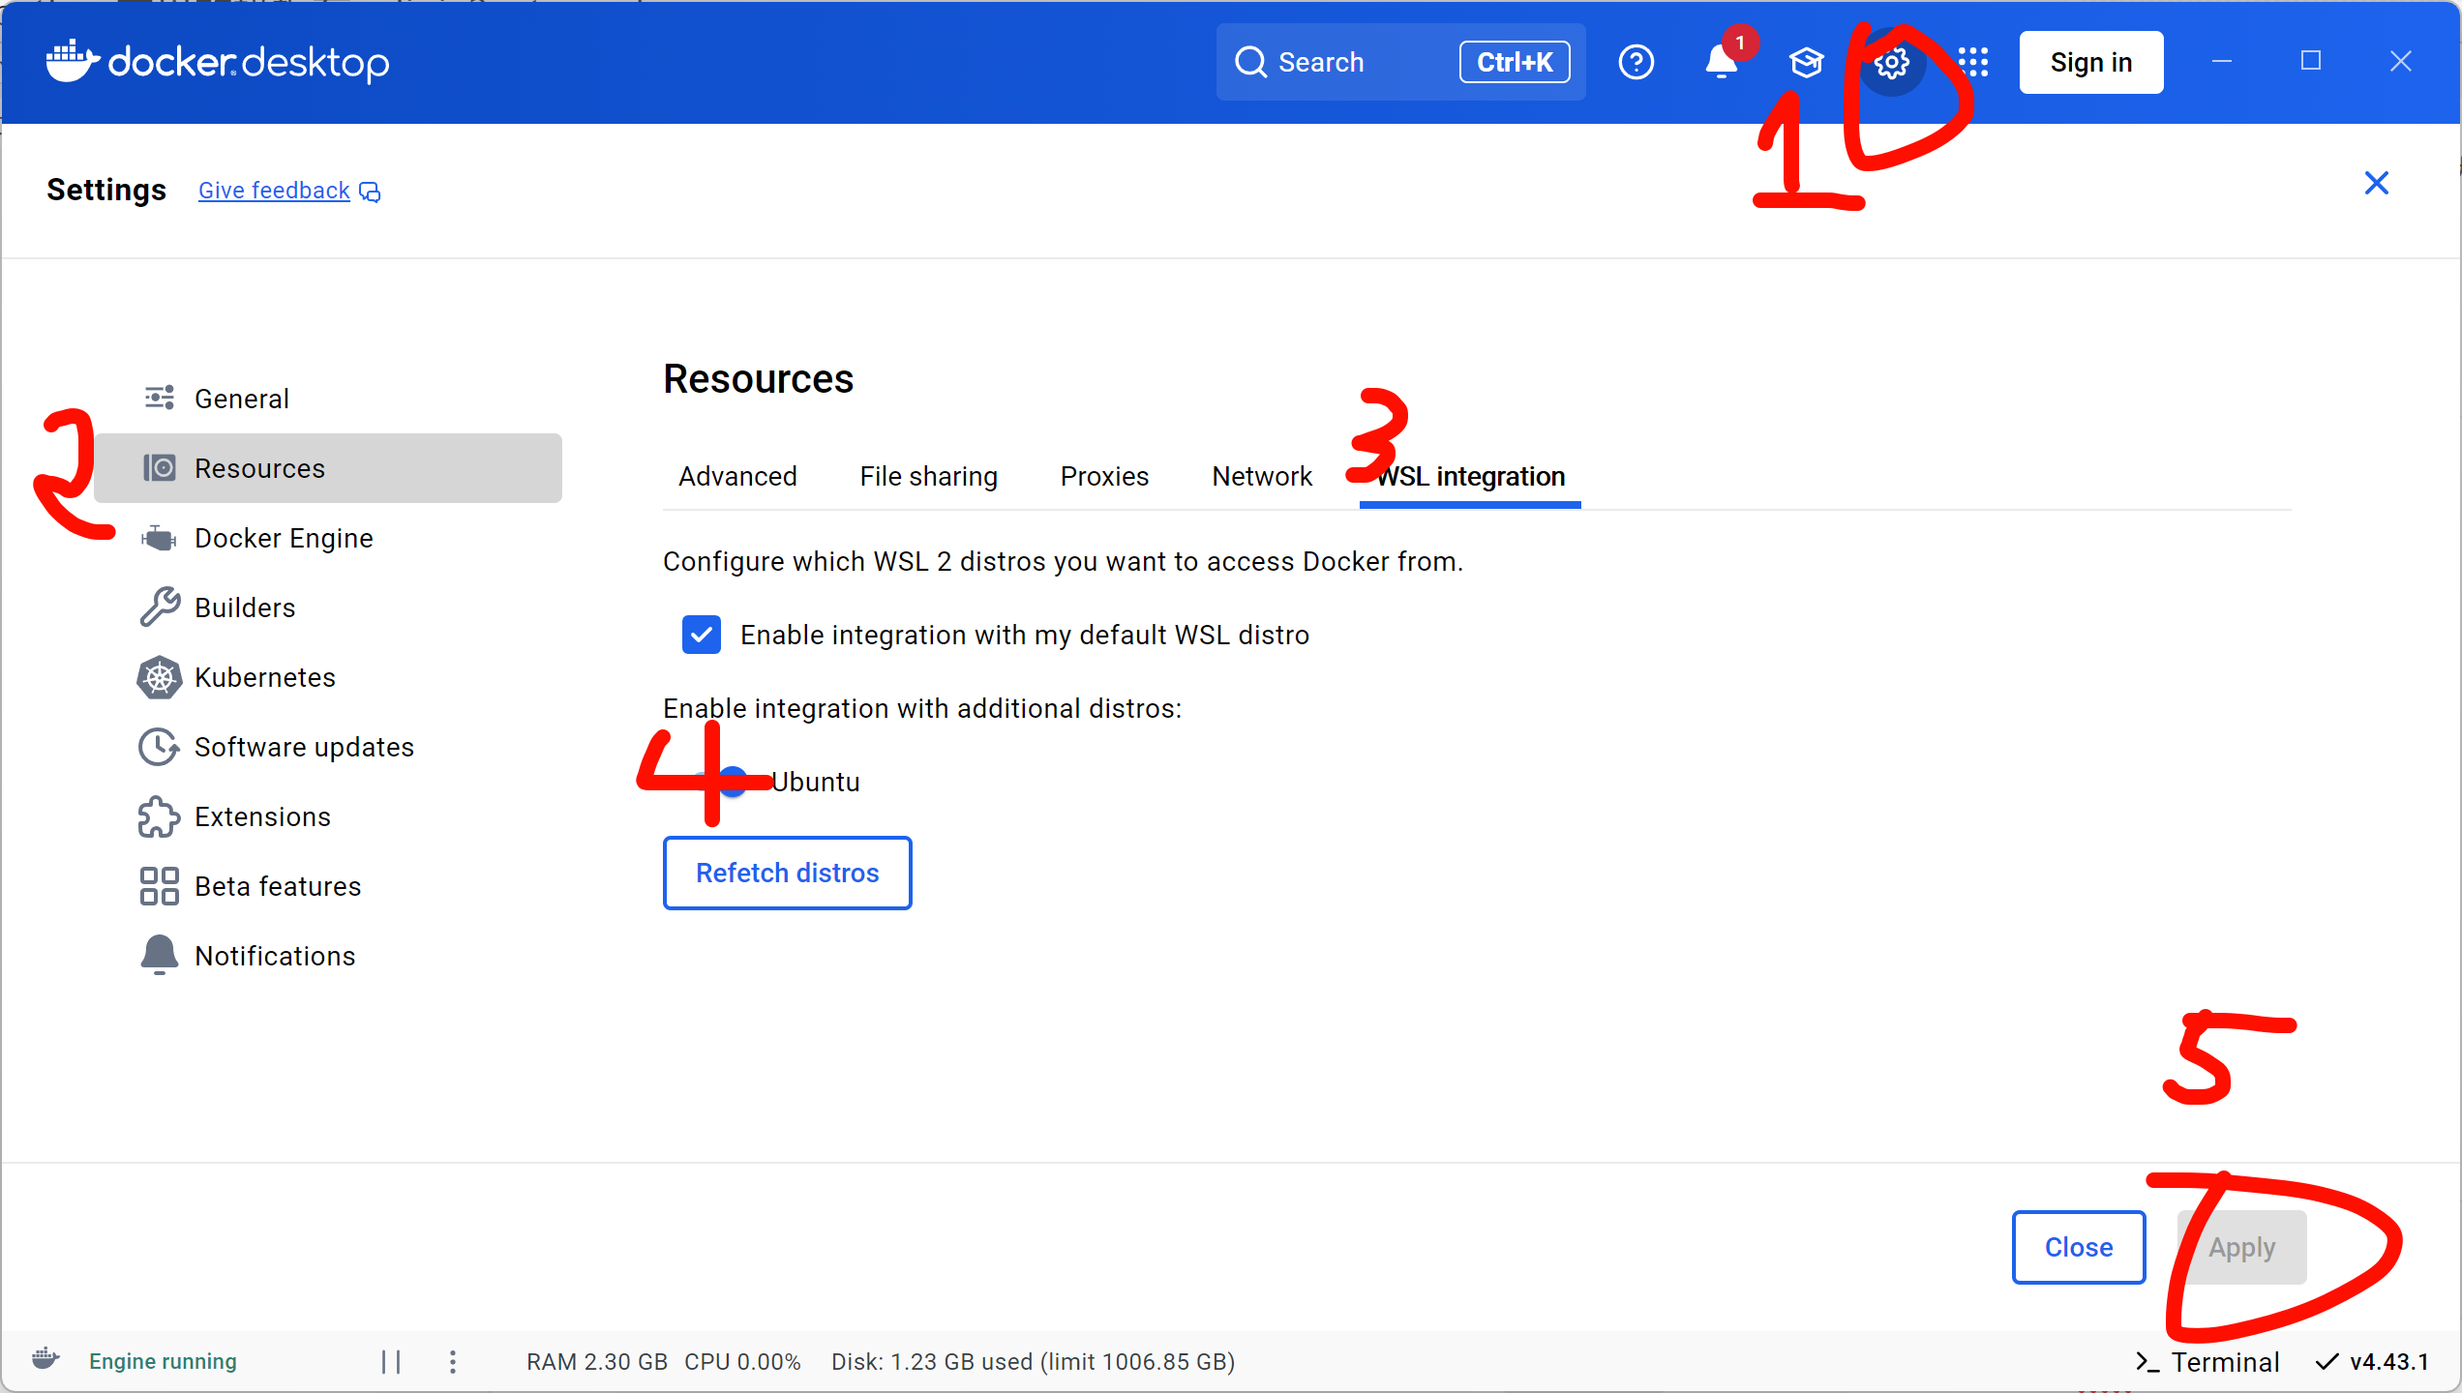
Task: Open the Terminal from status bar
Action: [x=2208, y=1361]
